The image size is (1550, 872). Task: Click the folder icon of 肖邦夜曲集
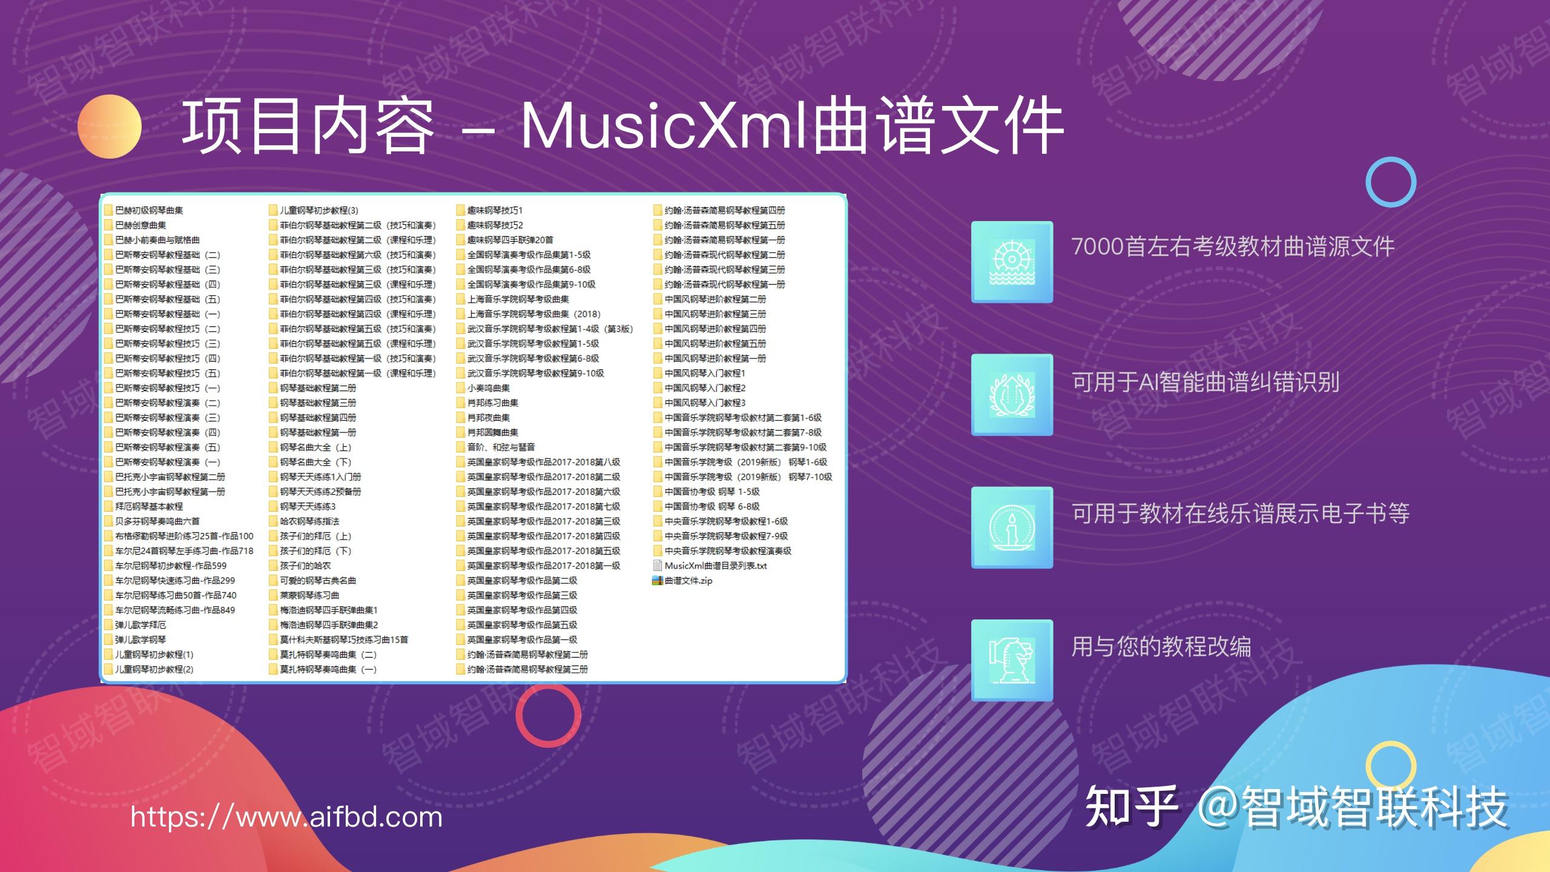click(x=461, y=418)
